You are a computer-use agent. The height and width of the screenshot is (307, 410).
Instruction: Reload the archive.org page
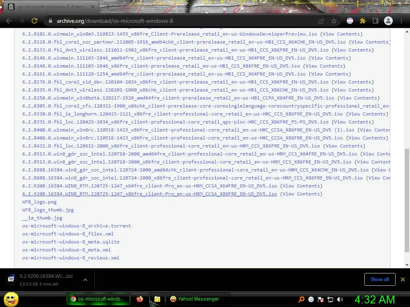34,21
